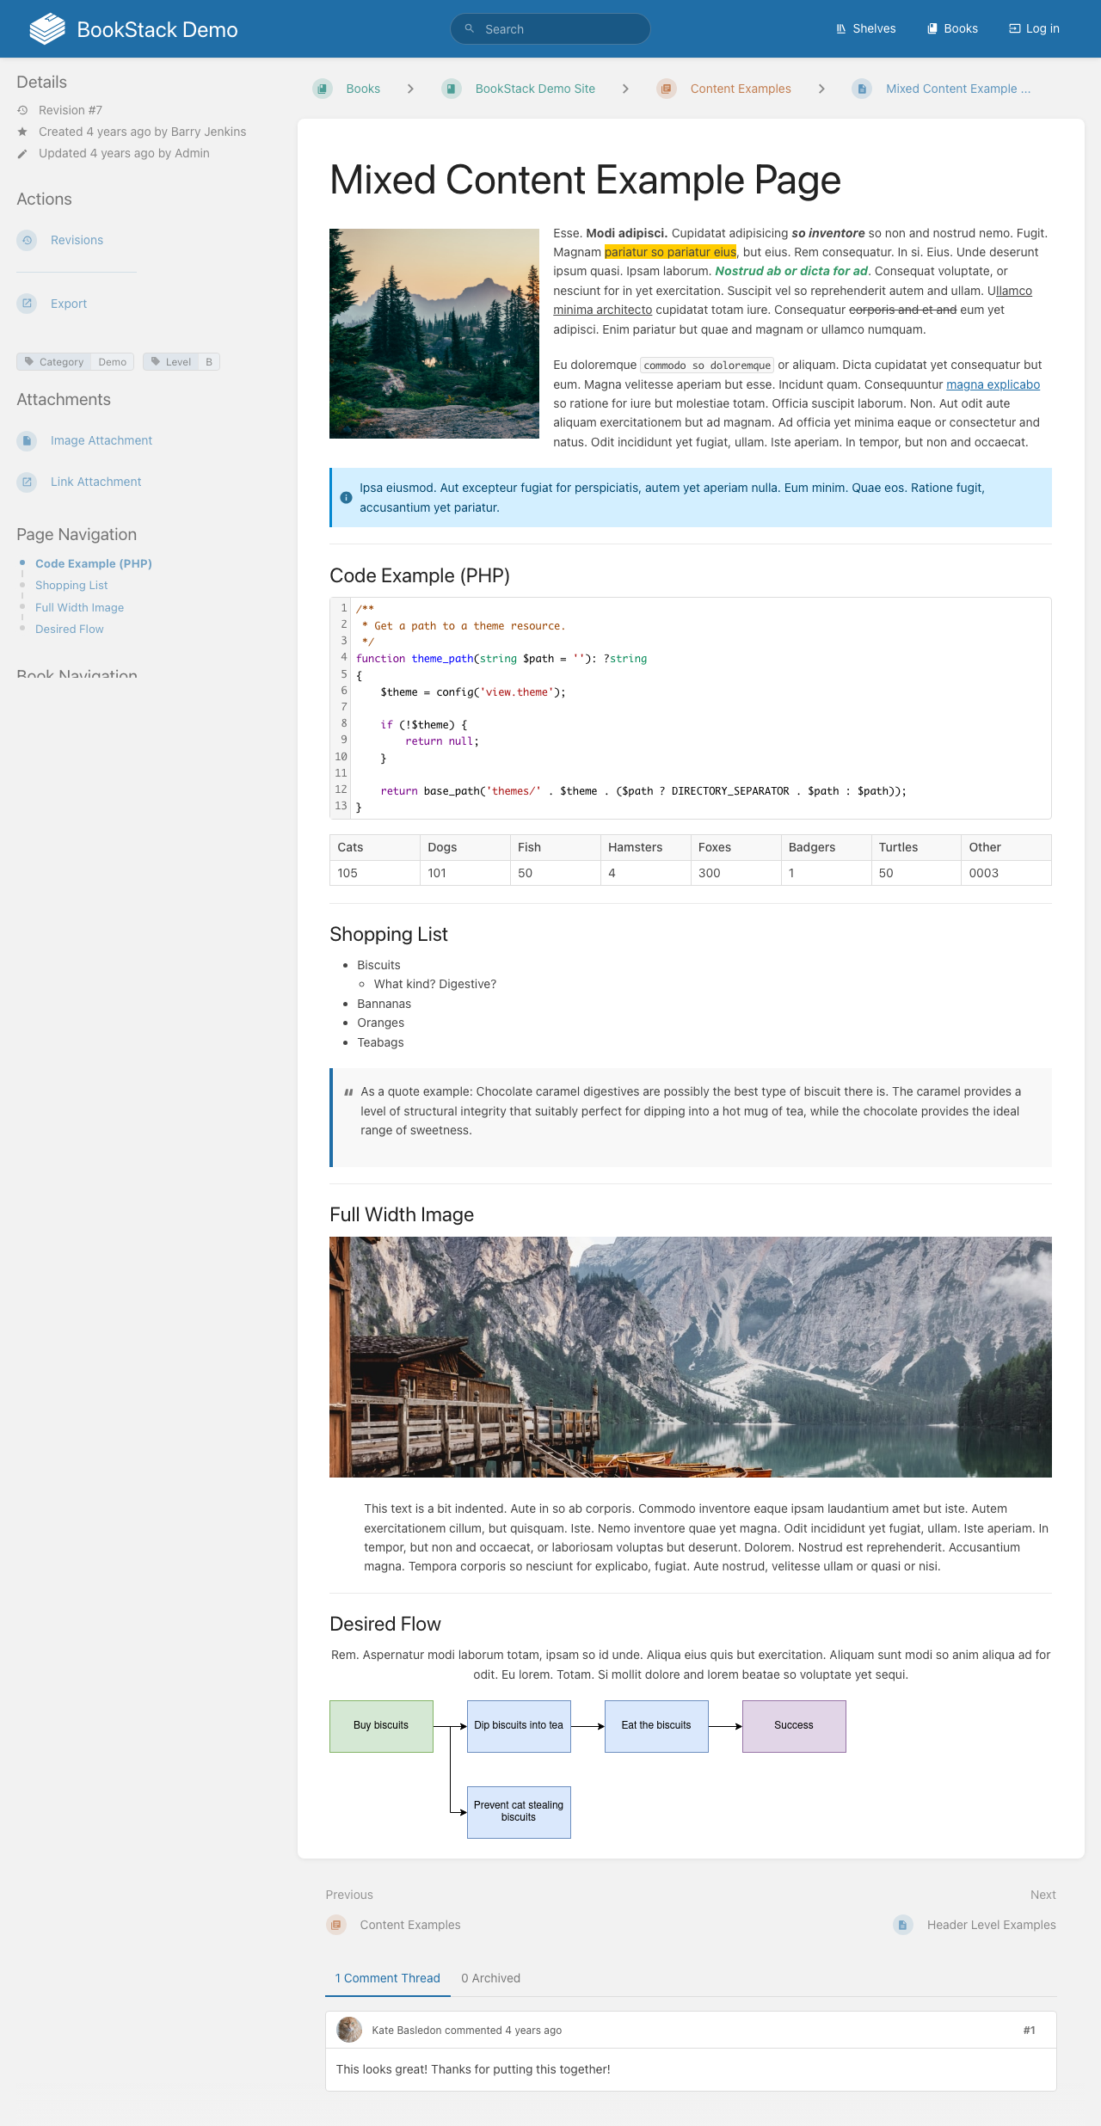This screenshot has width=1101, height=2126.
Task: Click the Foxes table header cell
Action: pyautogui.click(x=735, y=847)
